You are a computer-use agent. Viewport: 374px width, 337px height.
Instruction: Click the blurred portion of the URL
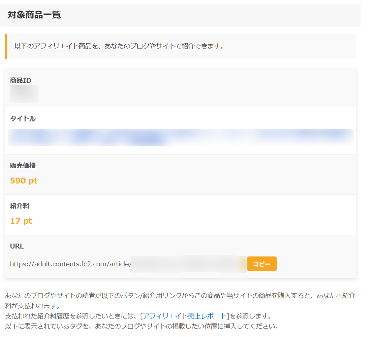pyautogui.click(x=188, y=264)
